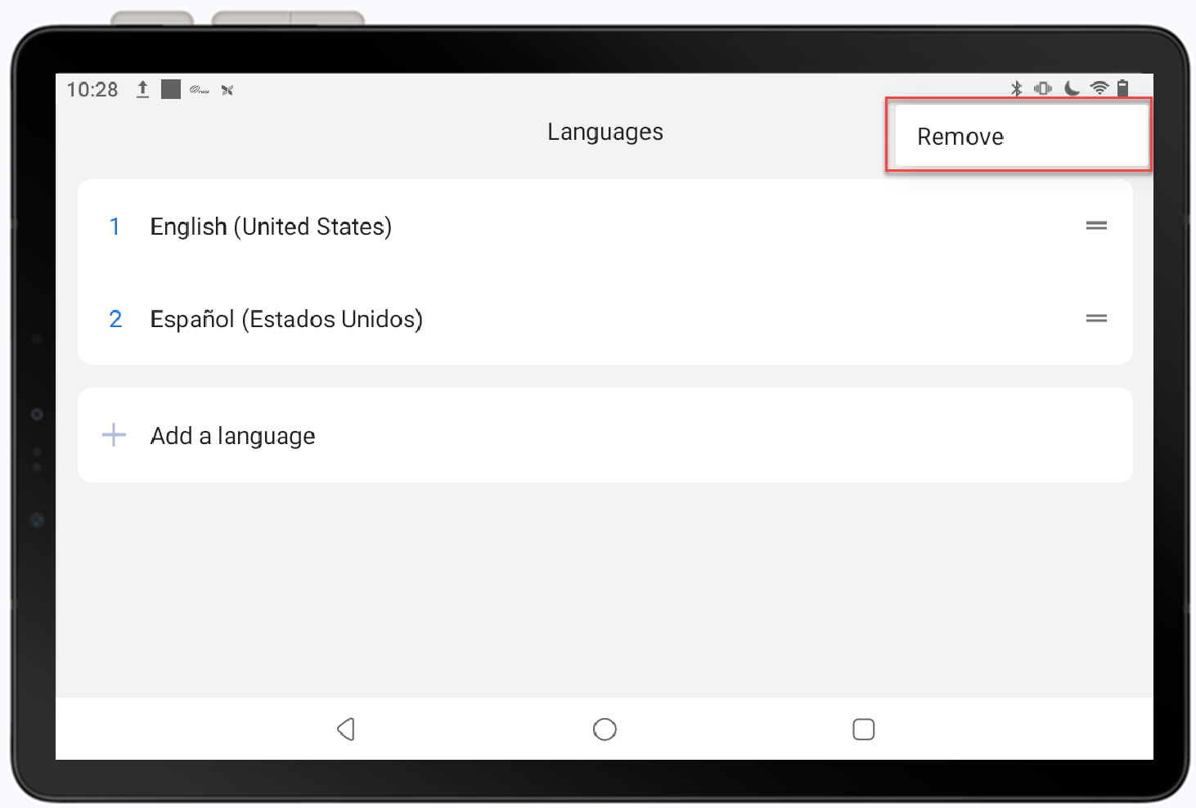Tap the upload arrow notification icon
Screen dimensions: 1196x808
142,89
